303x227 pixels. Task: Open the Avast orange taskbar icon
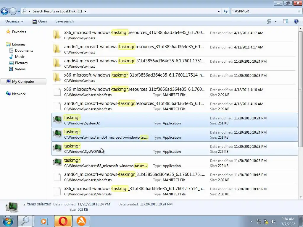point(81,221)
